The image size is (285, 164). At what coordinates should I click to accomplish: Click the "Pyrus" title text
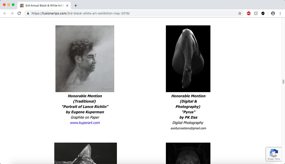point(188,112)
